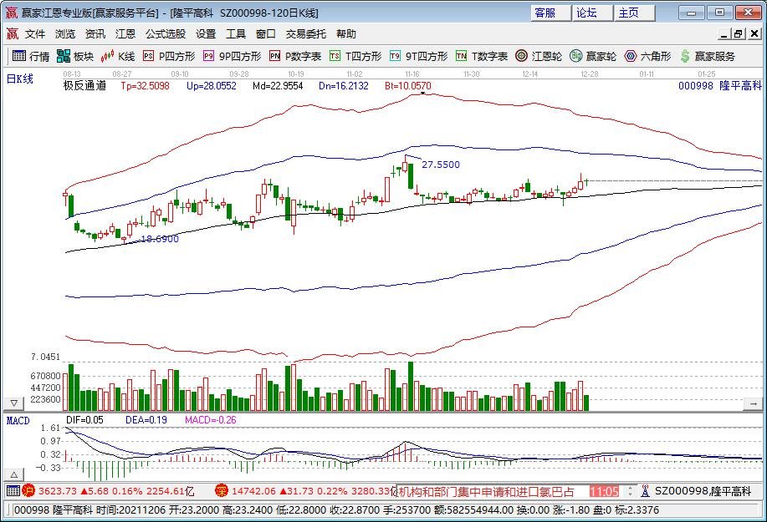The height and width of the screenshot is (522, 767).
Task: Click the status bar grid icon
Action: tap(13, 491)
